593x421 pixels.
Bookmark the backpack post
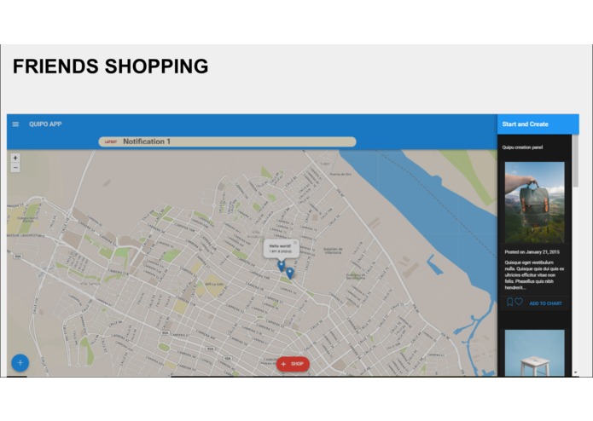coord(509,302)
